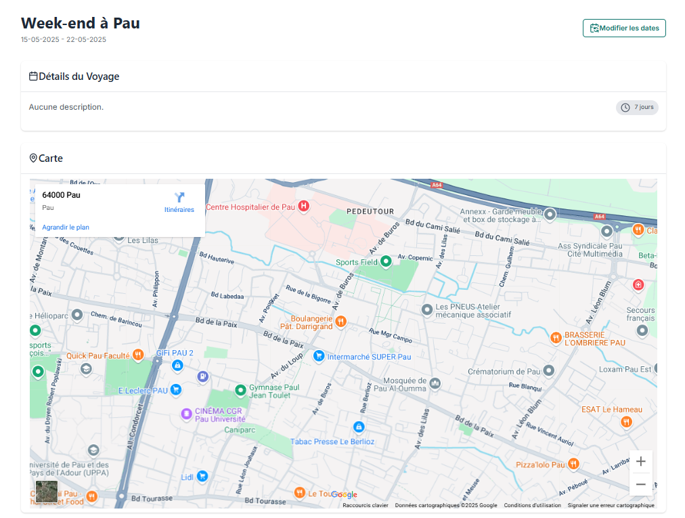
Task: Click the location pin icon beside Carte
Action: [x=33, y=158]
